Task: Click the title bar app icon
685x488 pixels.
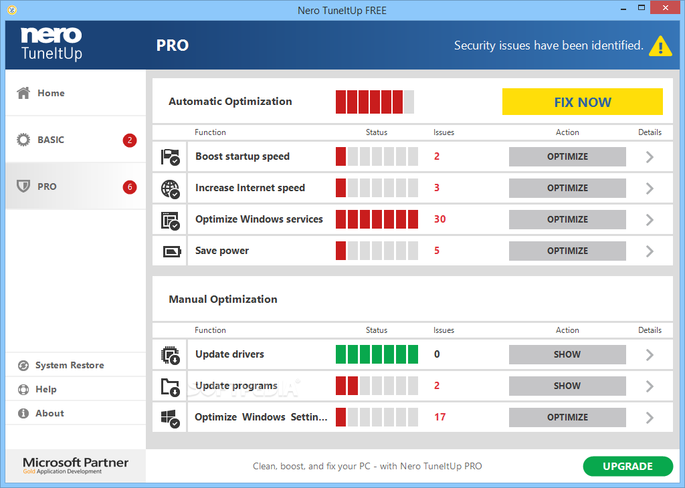Action: pos(12,9)
